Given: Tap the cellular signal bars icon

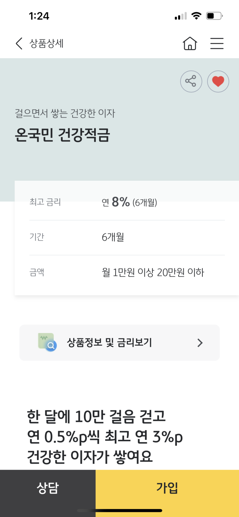Looking at the screenshot, I should (180, 16).
